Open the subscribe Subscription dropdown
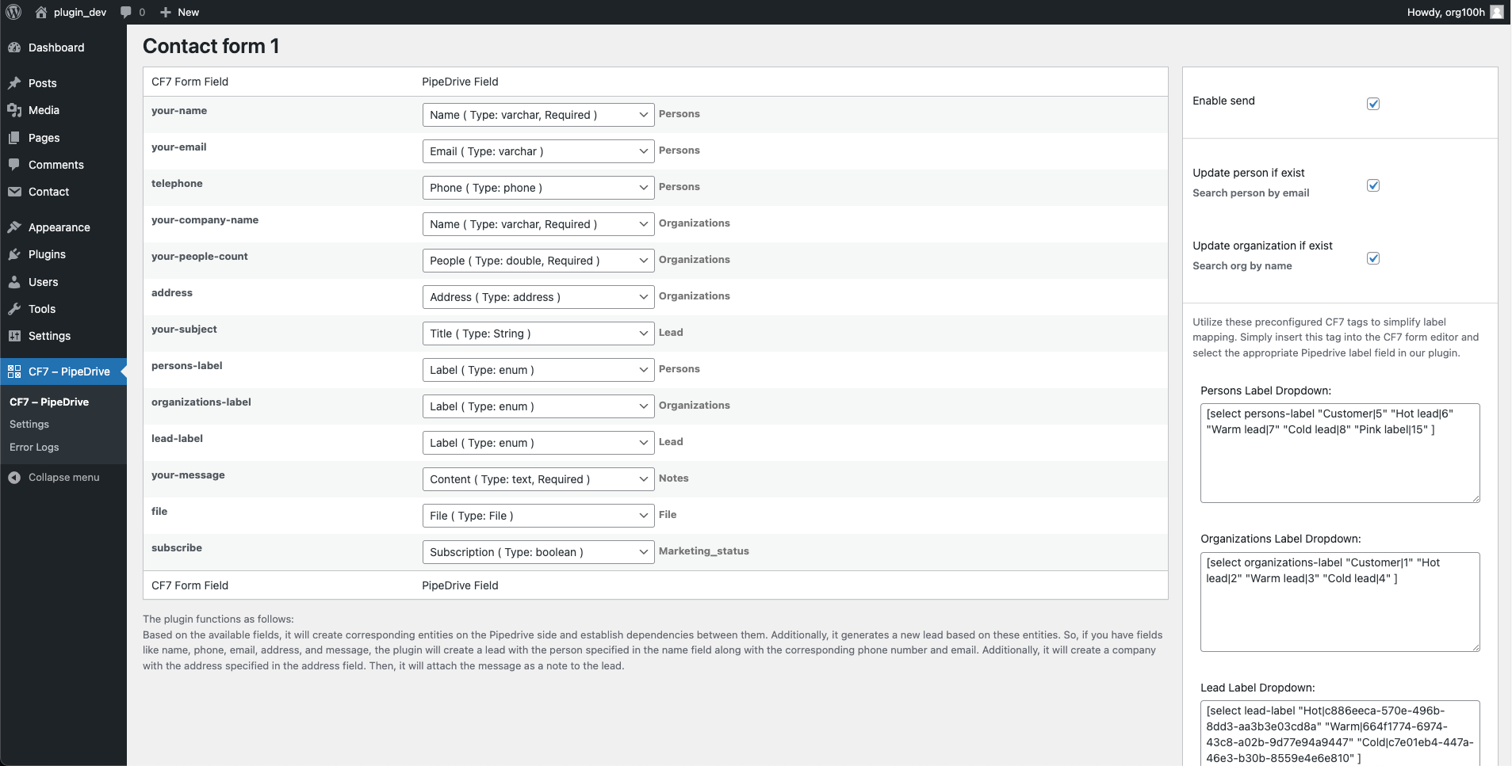1512x766 pixels. tap(538, 552)
